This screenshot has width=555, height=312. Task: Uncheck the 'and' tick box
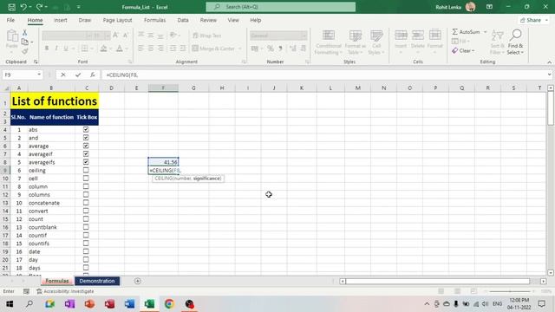tap(86, 138)
